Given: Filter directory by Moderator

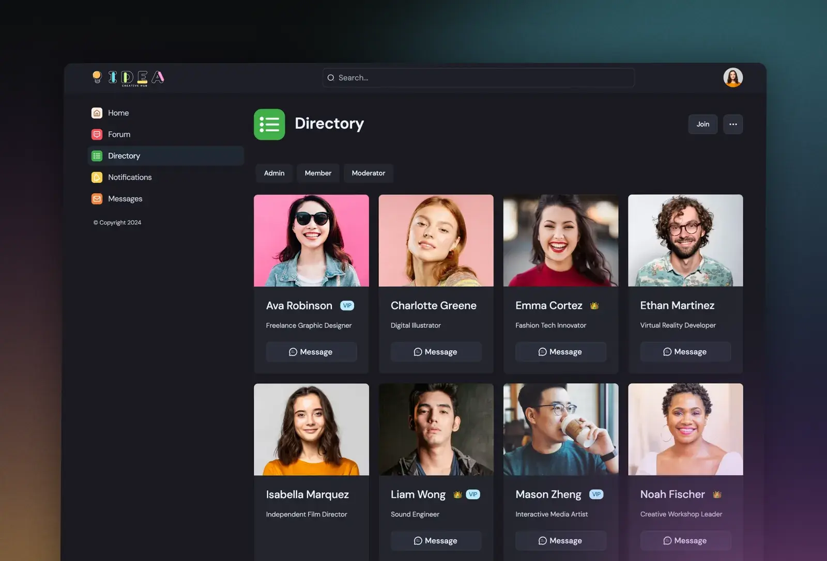Looking at the screenshot, I should pyautogui.click(x=369, y=173).
